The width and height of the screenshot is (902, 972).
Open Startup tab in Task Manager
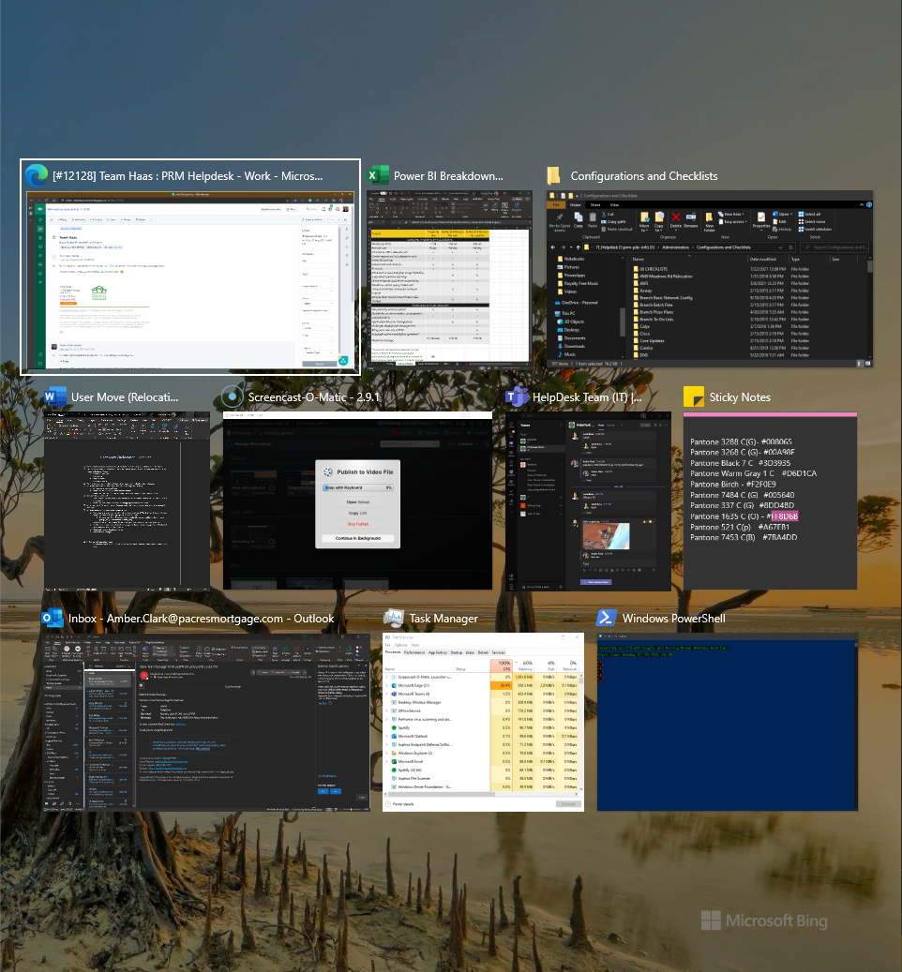click(x=457, y=652)
